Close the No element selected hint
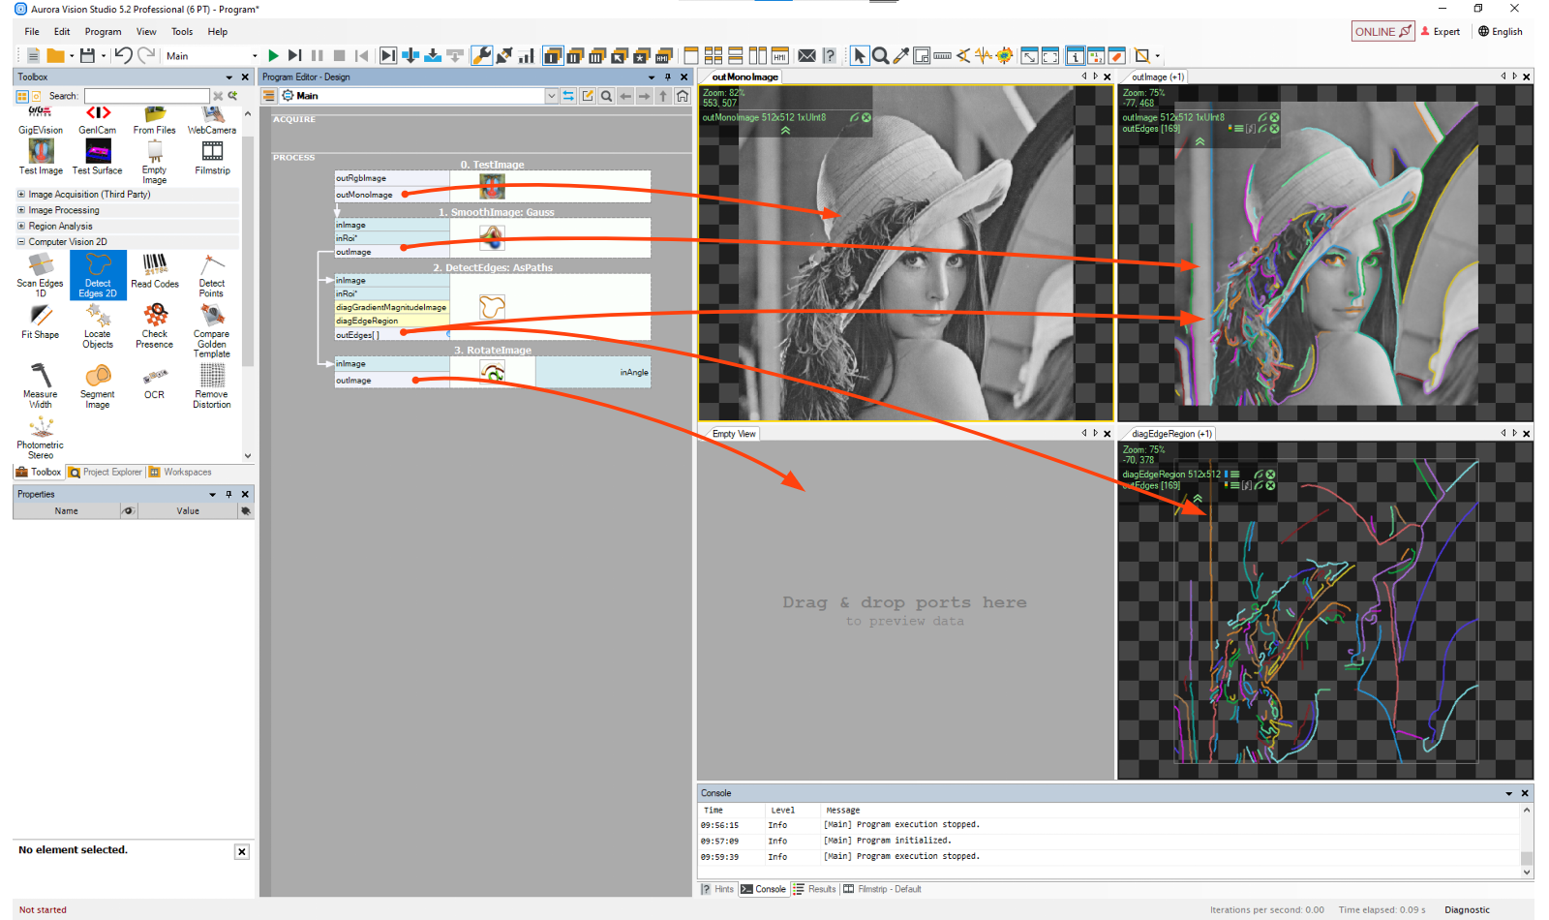Image resolution: width=1549 pixels, height=920 pixels. [x=241, y=852]
